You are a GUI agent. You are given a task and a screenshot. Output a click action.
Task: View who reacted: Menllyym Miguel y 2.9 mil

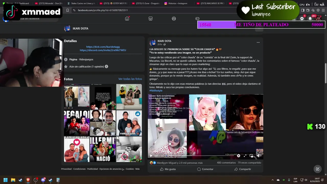(x=180, y=163)
